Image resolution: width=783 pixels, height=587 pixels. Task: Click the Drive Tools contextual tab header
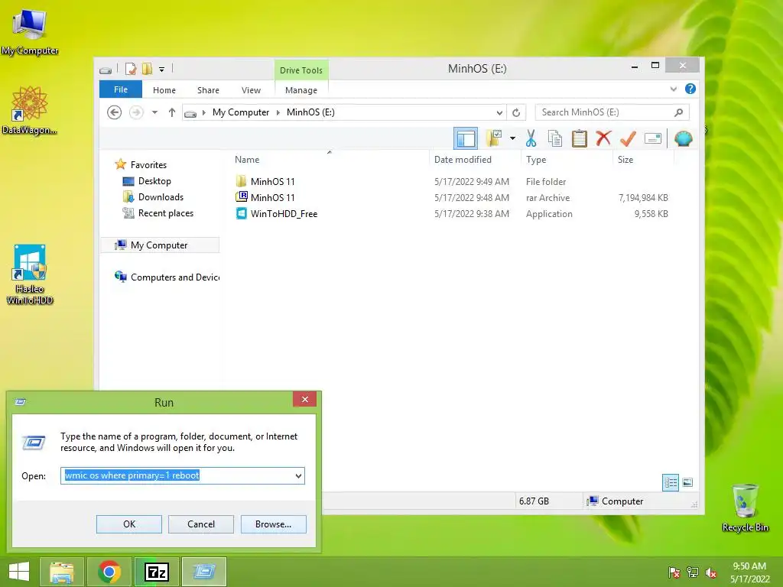pyautogui.click(x=301, y=70)
